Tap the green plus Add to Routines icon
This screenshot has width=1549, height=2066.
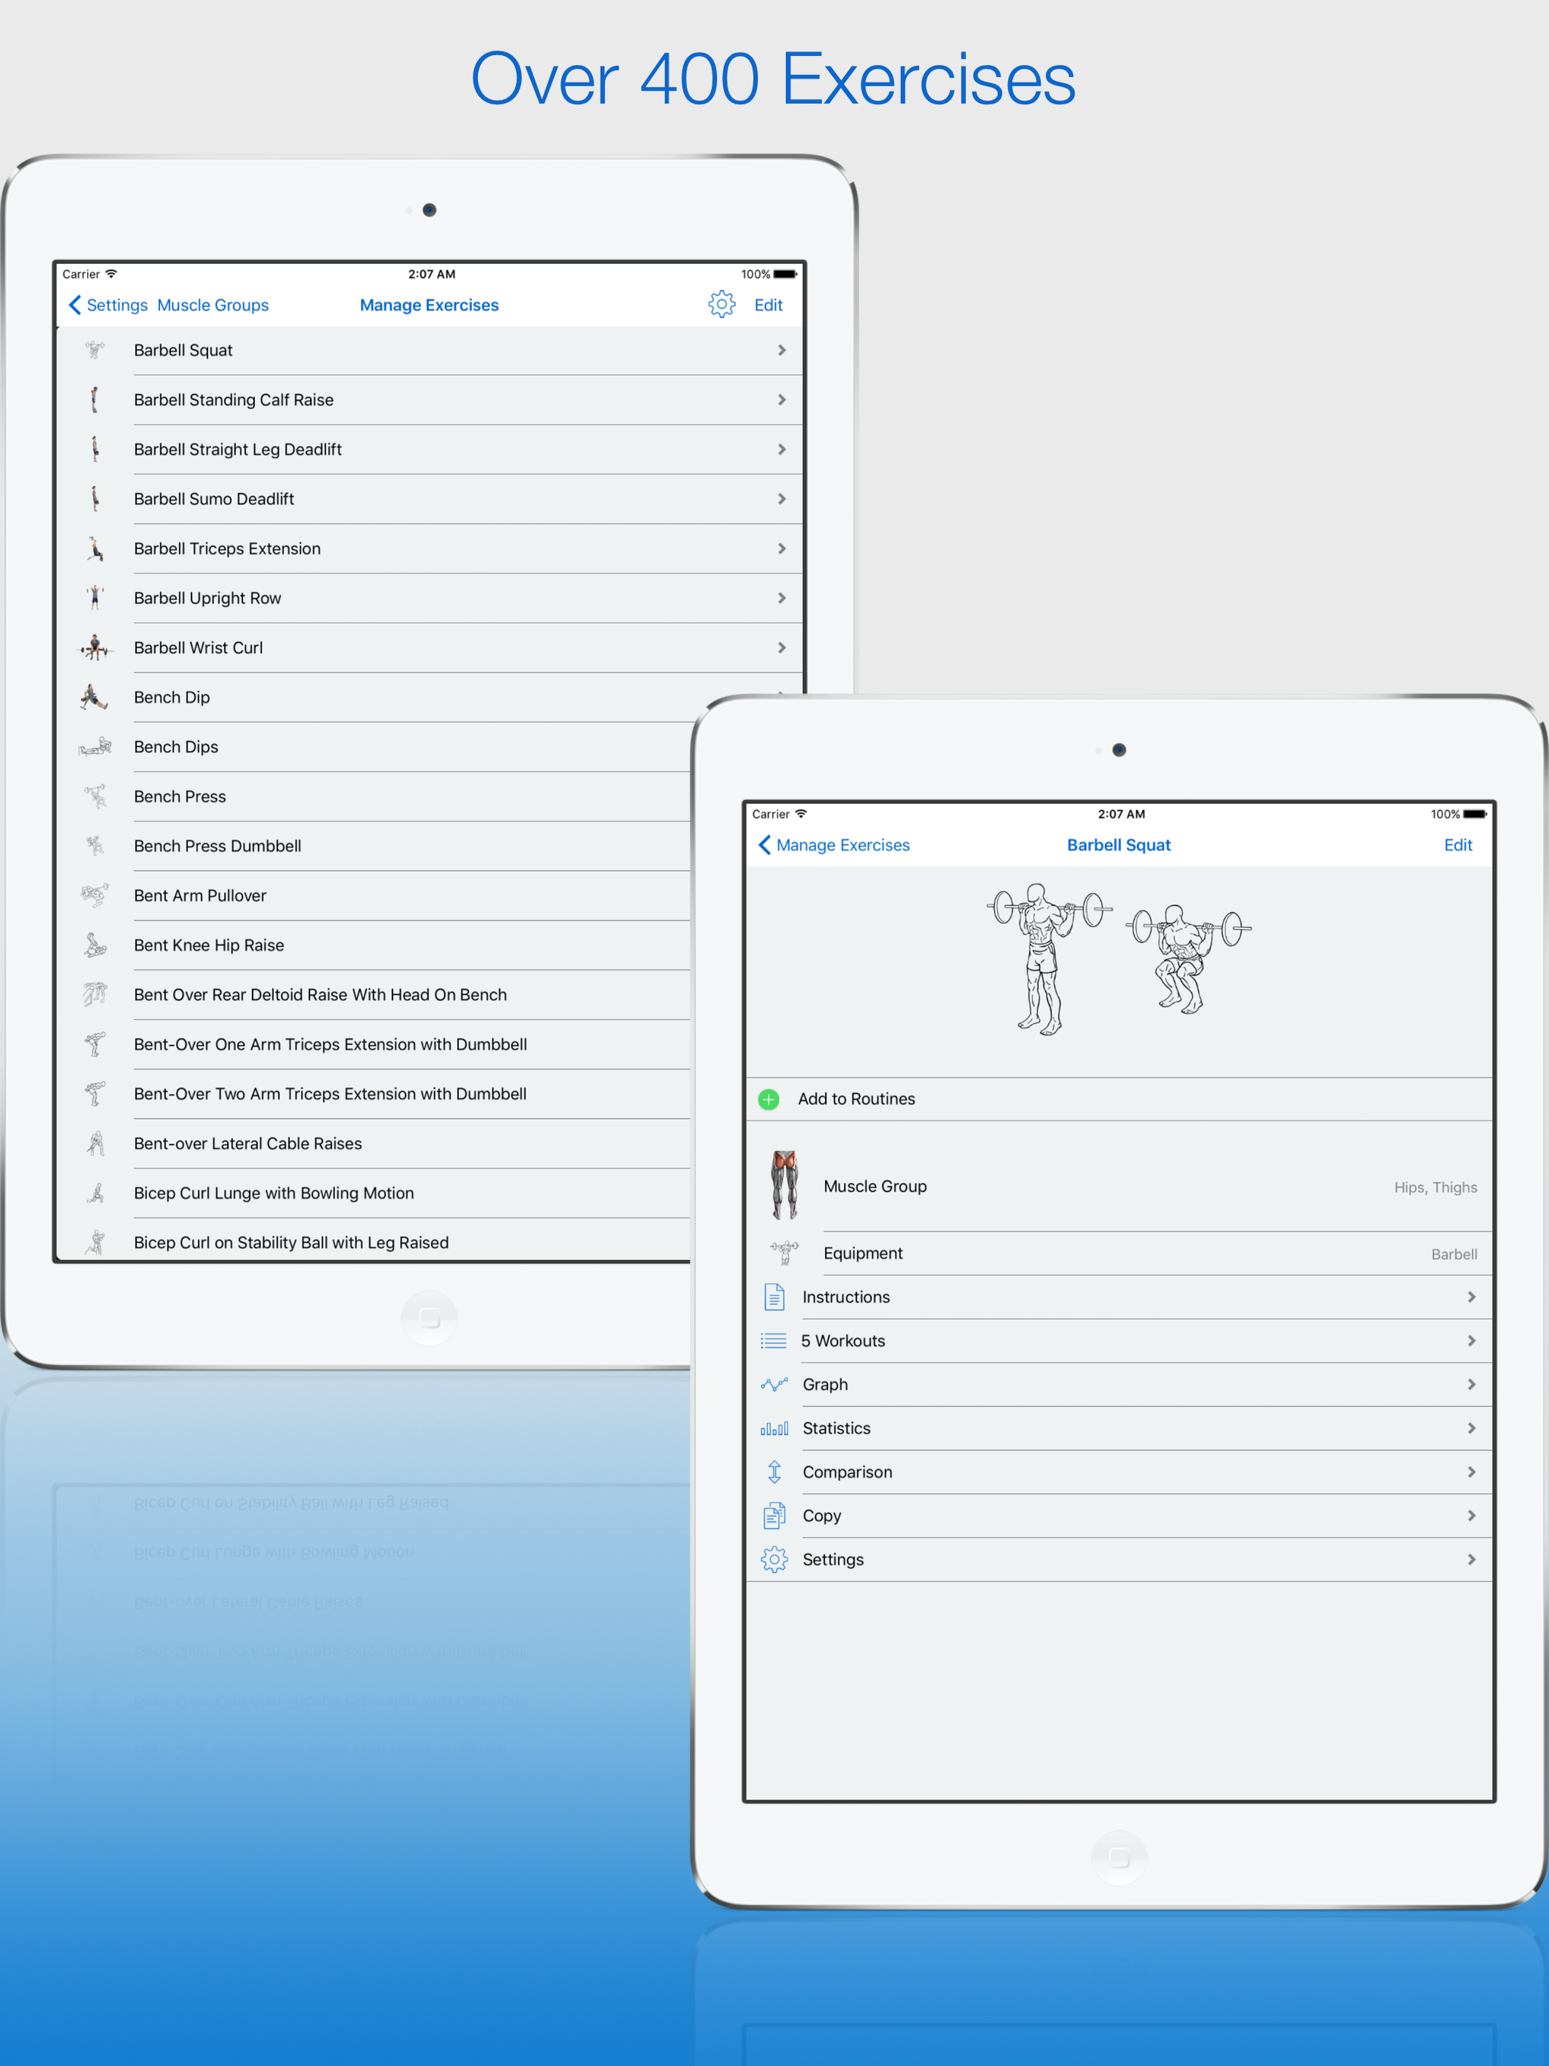coord(768,1100)
